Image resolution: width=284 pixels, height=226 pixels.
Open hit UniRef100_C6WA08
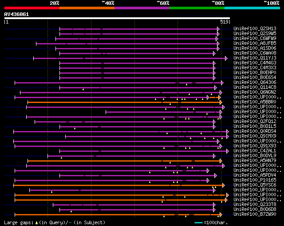tap(255, 53)
